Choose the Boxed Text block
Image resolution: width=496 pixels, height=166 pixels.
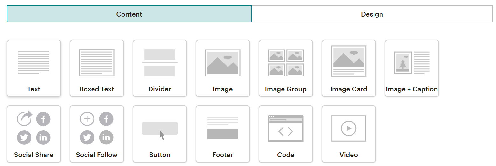97,68
